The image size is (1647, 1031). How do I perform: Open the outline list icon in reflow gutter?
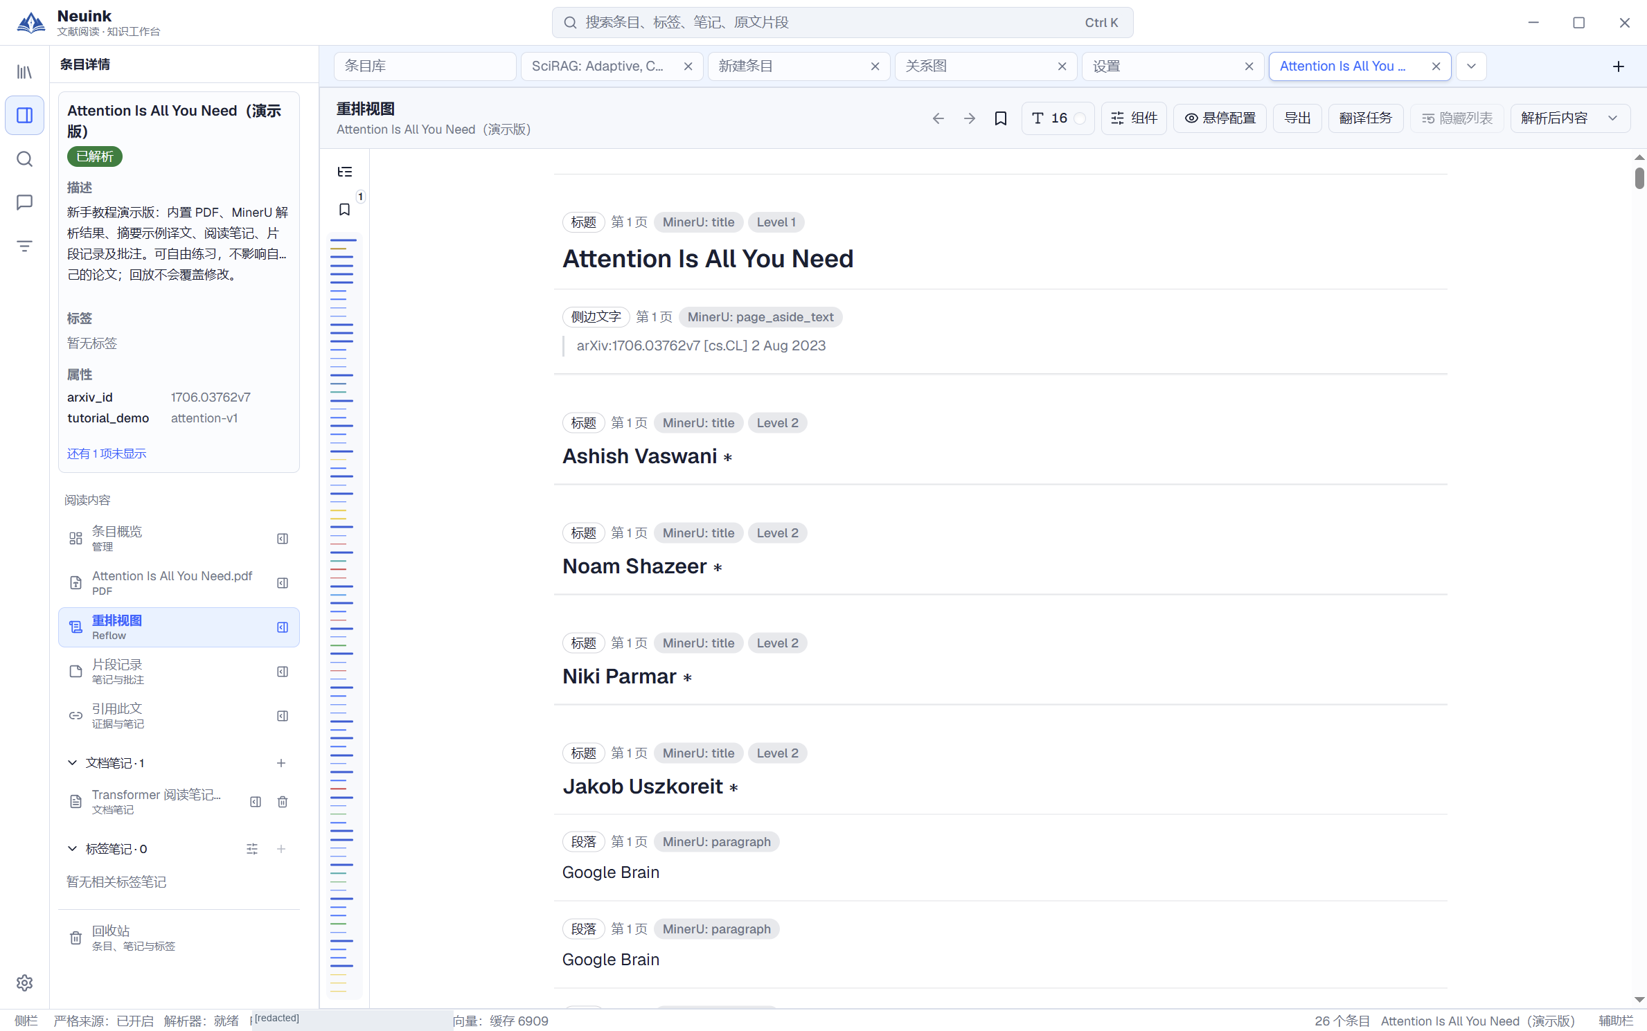click(x=344, y=172)
